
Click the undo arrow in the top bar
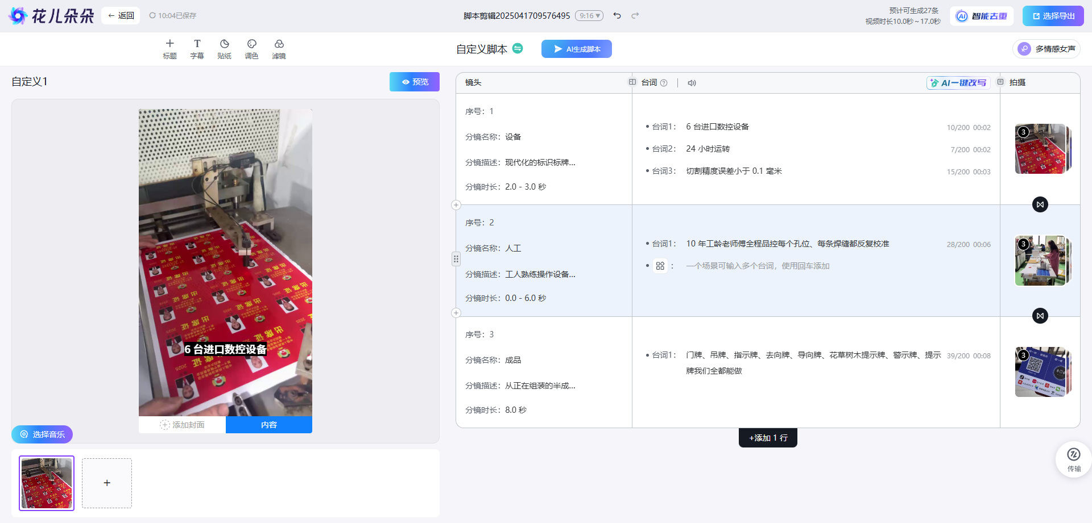tap(617, 15)
